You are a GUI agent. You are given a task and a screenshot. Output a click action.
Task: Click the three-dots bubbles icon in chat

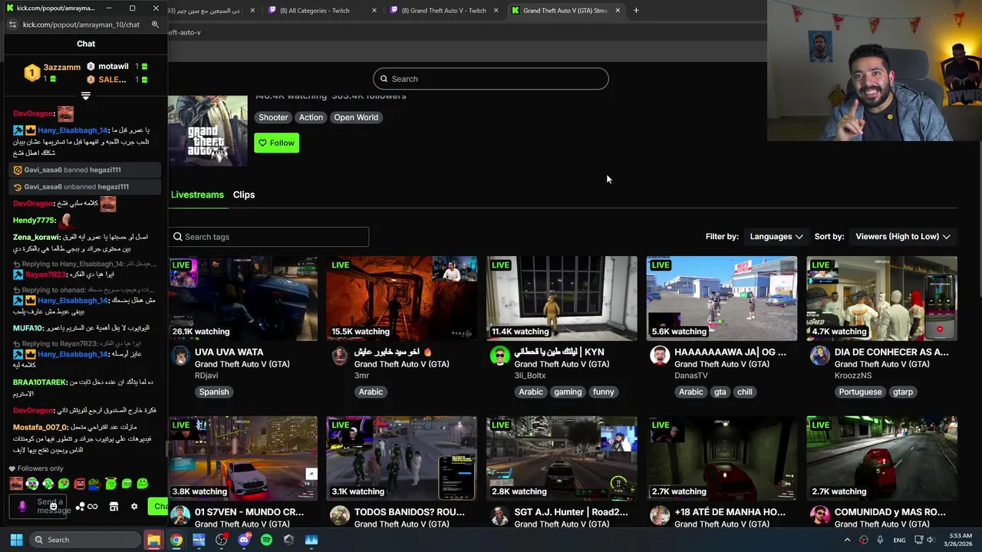coord(80,506)
